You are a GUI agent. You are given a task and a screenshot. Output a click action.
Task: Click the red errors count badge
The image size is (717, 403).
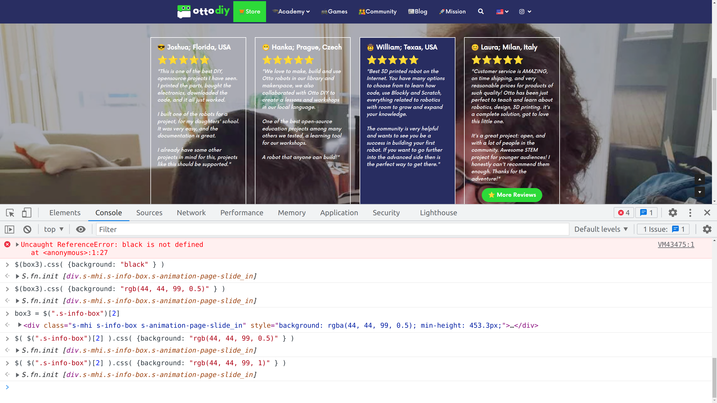click(x=624, y=213)
